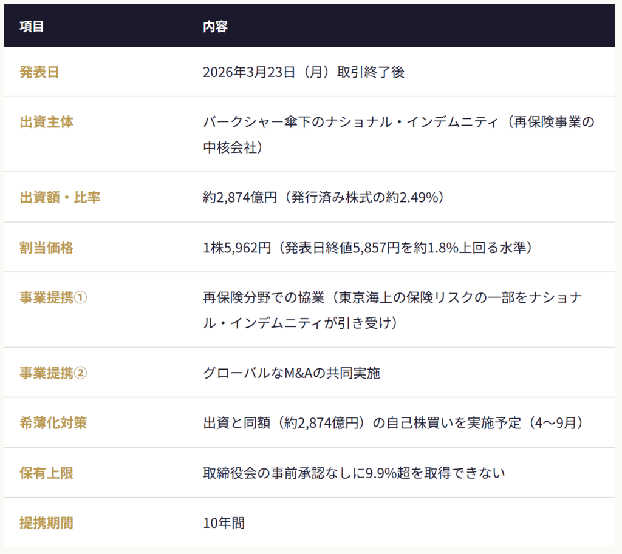Select the 出資主体 row label
This screenshot has width=622, height=554.
click(x=47, y=122)
